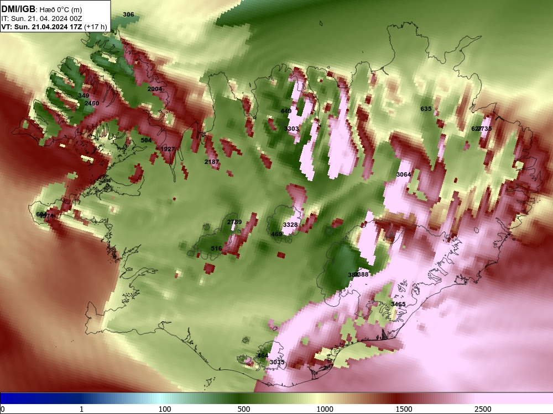Click the map value '3303'

point(291,129)
